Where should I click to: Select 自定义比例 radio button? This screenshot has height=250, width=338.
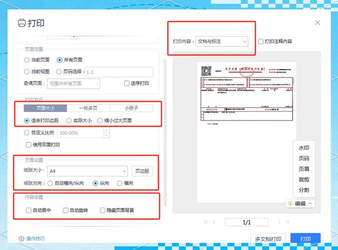click(26, 133)
